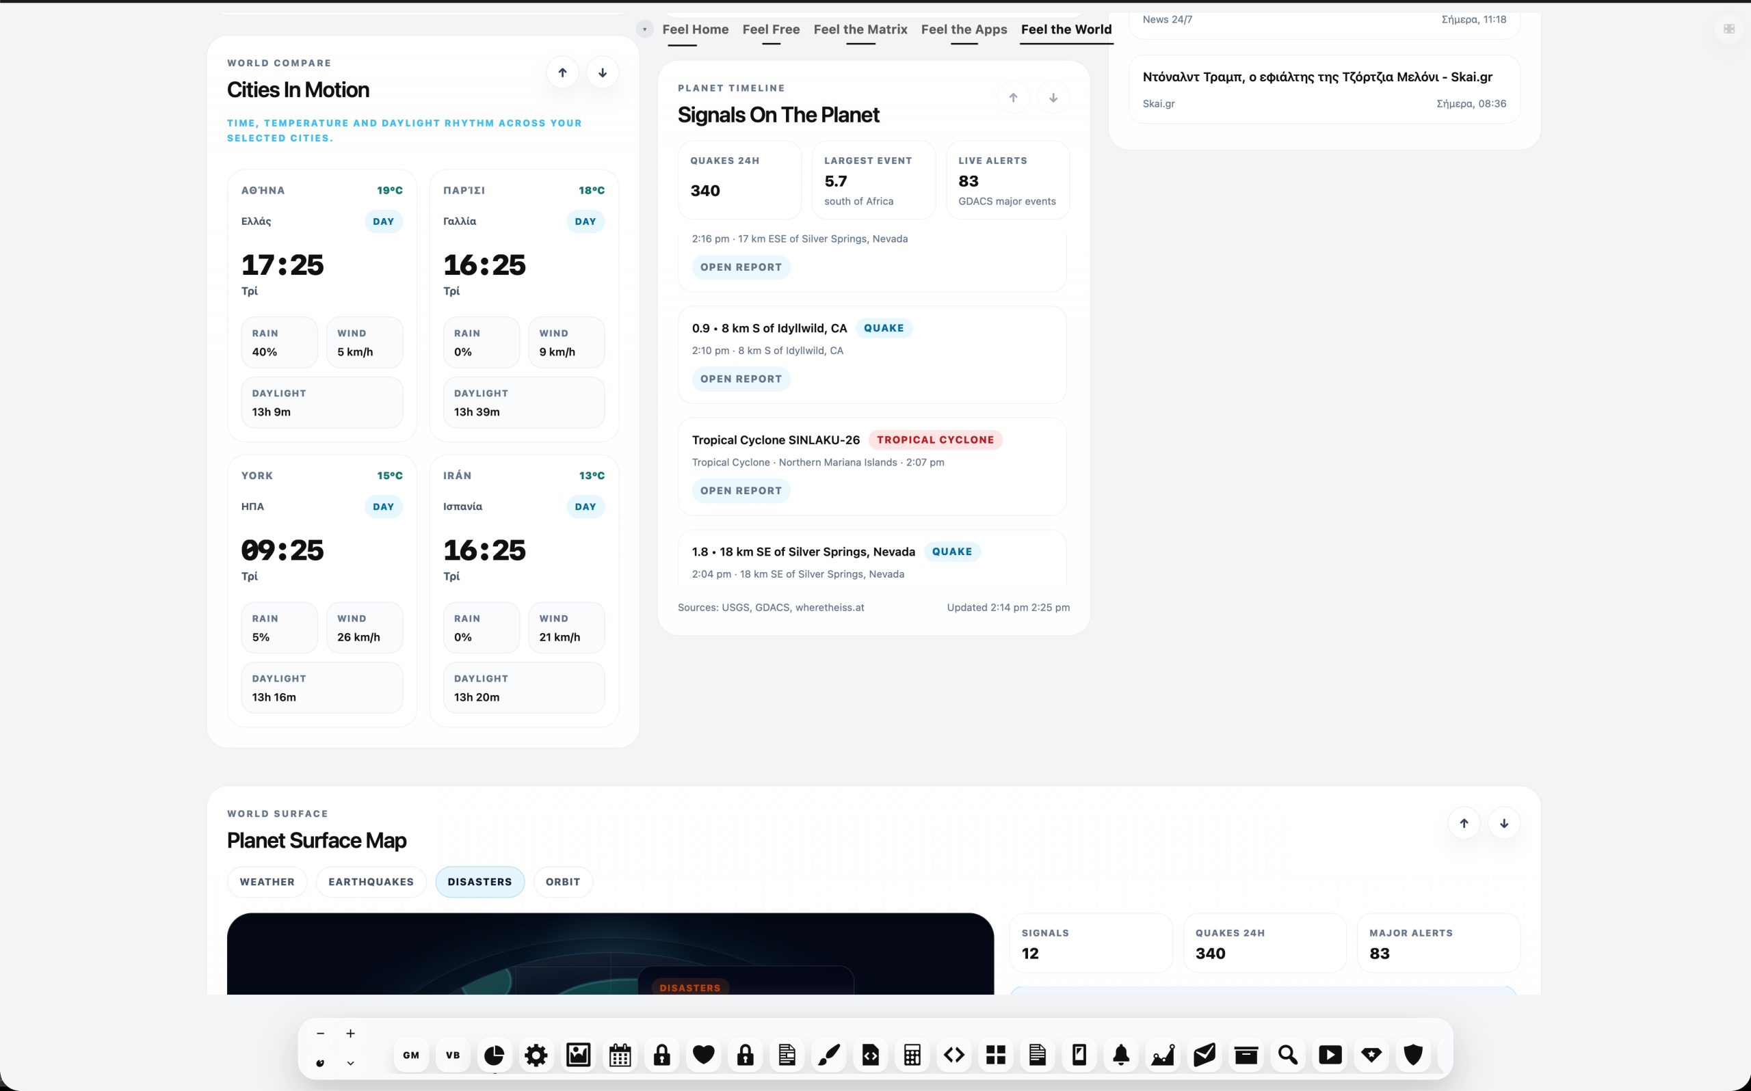Viewport: 1751px width, 1091px height.
Task: Switch to Feel Free tab
Action: click(771, 29)
